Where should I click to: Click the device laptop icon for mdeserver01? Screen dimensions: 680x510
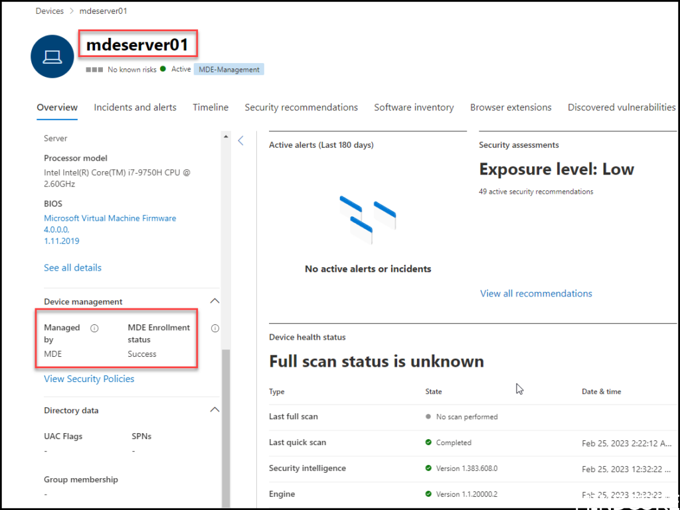pos(52,56)
